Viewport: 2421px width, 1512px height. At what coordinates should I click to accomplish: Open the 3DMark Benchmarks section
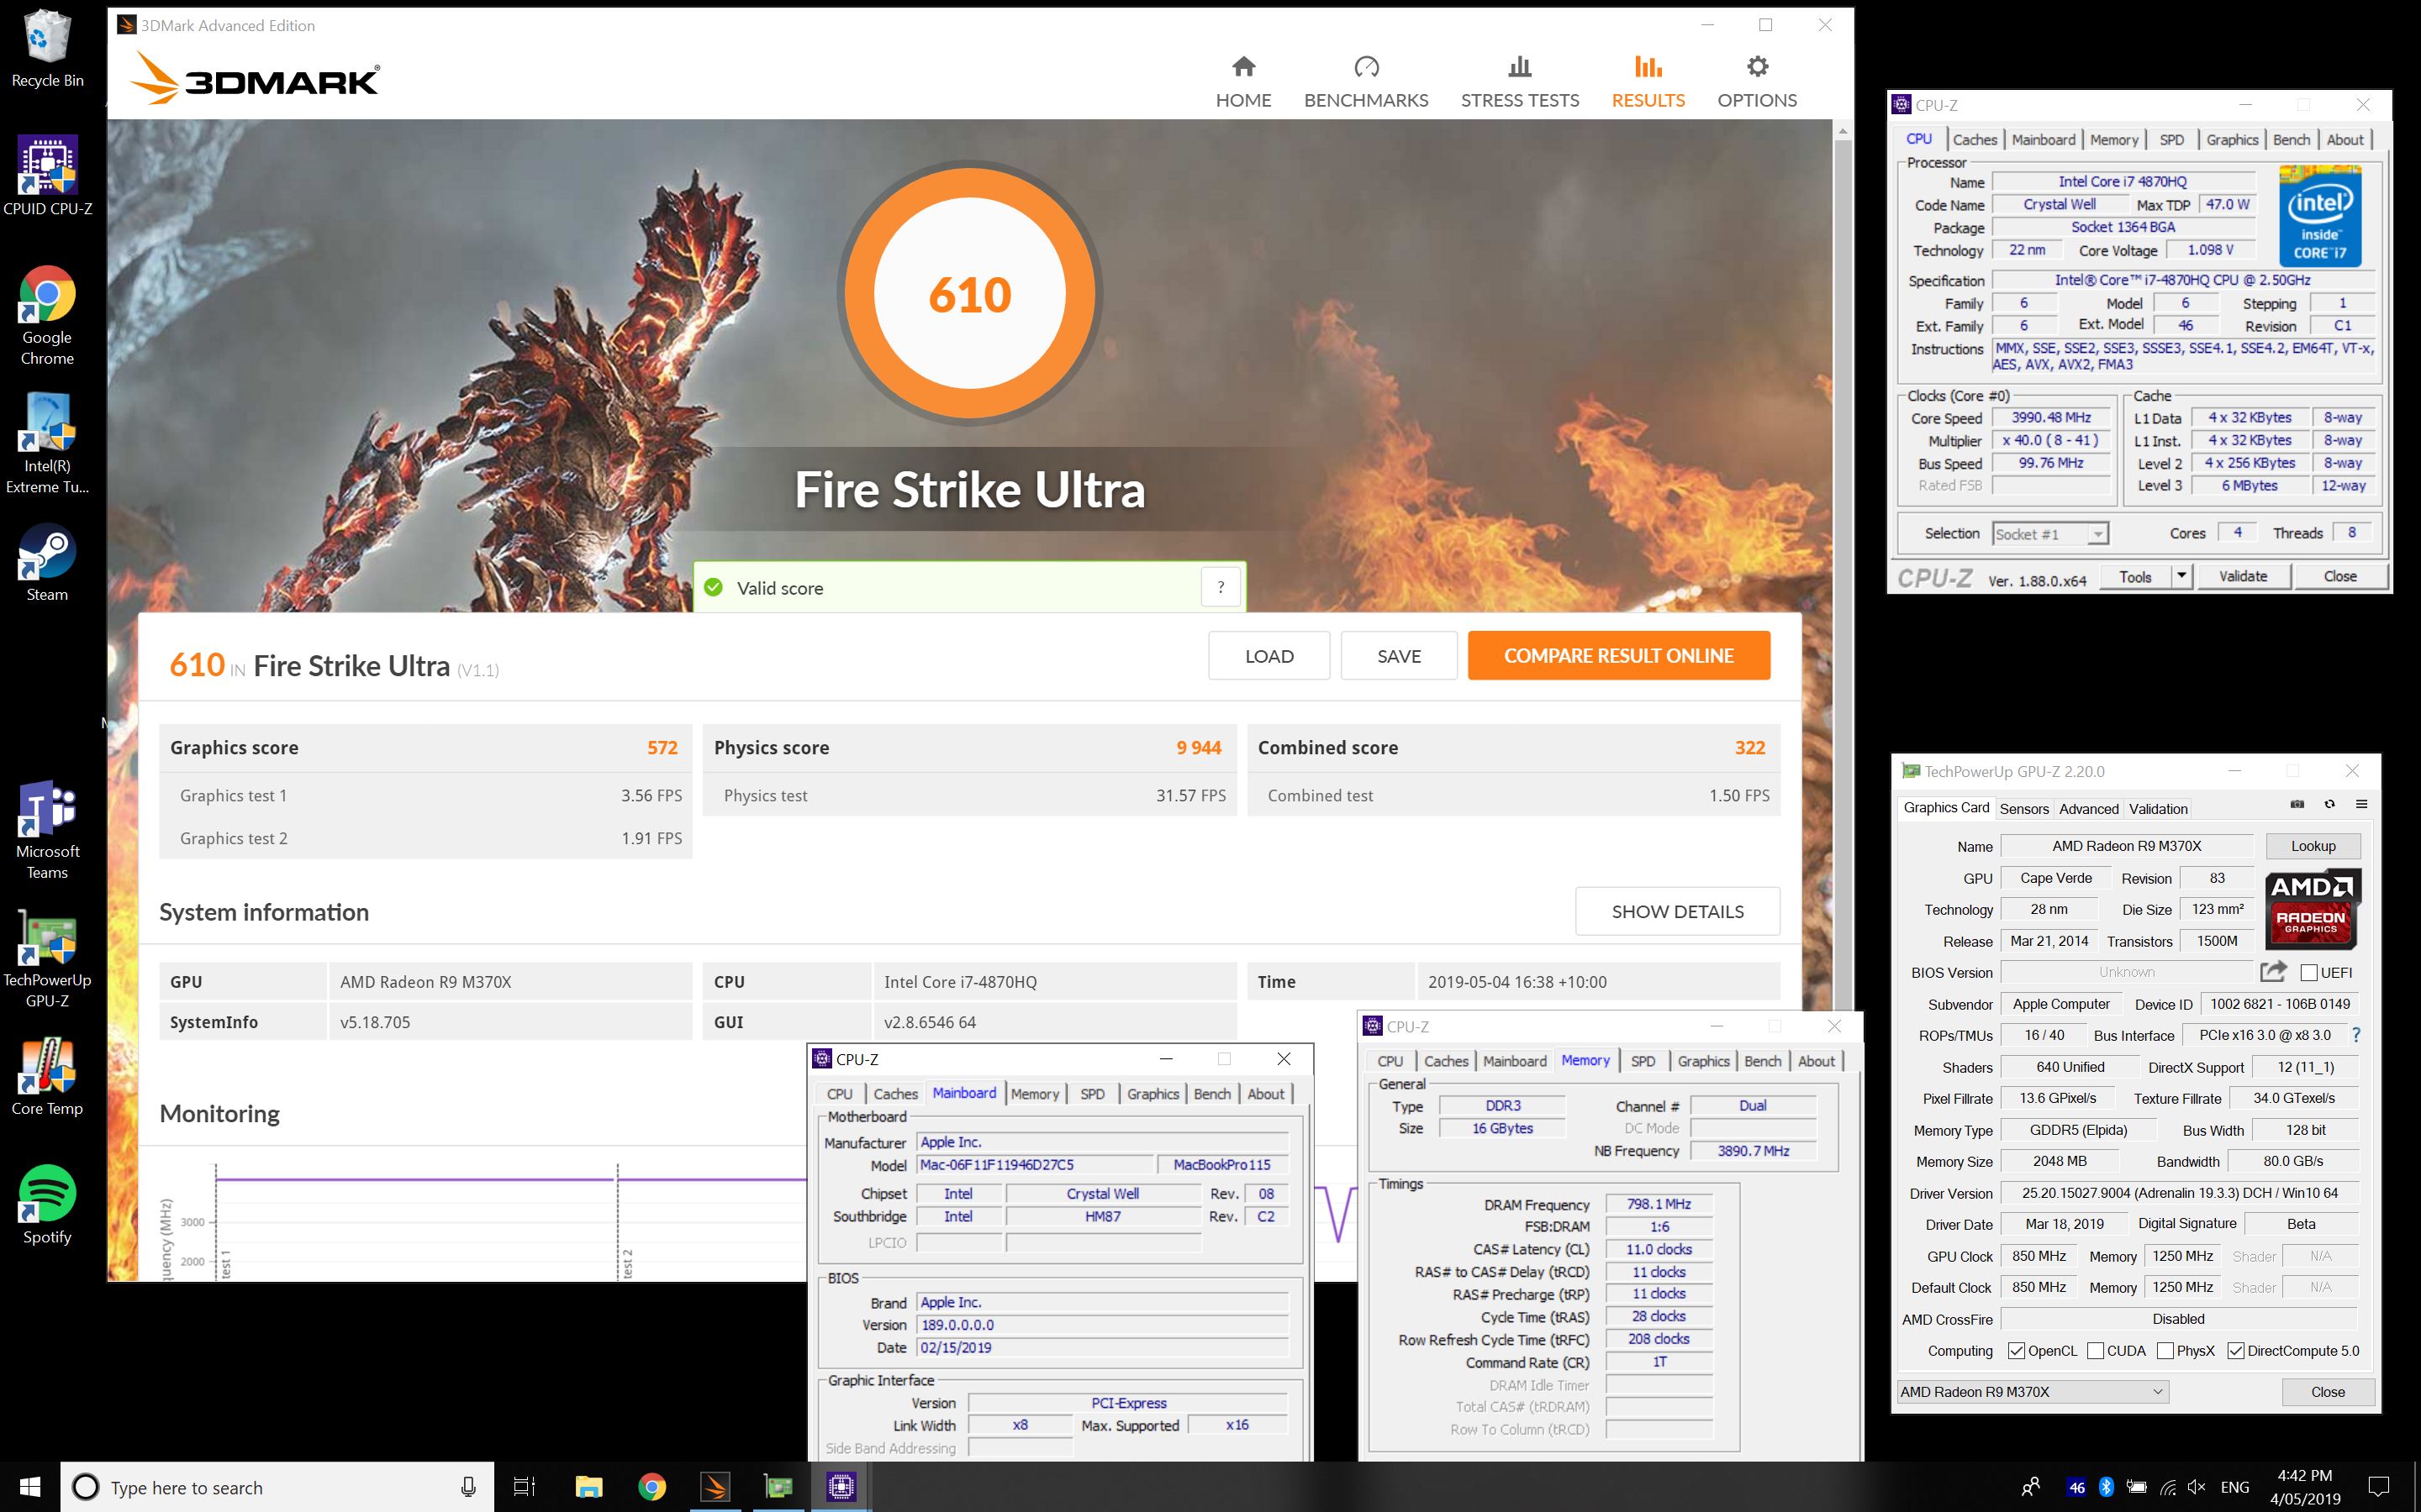click(1365, 82)
